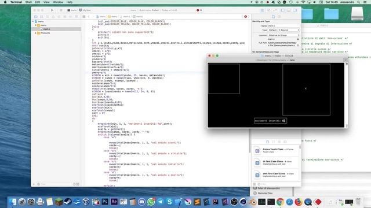Open the Edit menu

click(38, 2)
